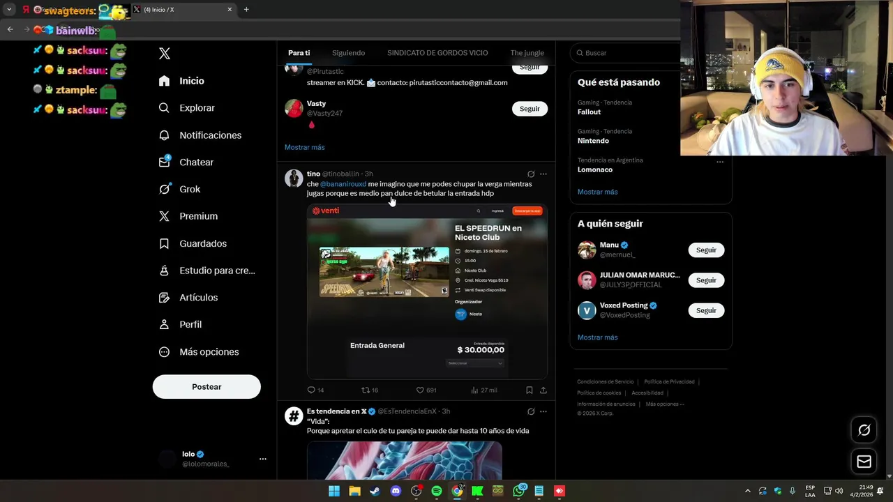Open the Explorar search page
Viewport: 893px width, 502px height.
[x=186, y=108]
